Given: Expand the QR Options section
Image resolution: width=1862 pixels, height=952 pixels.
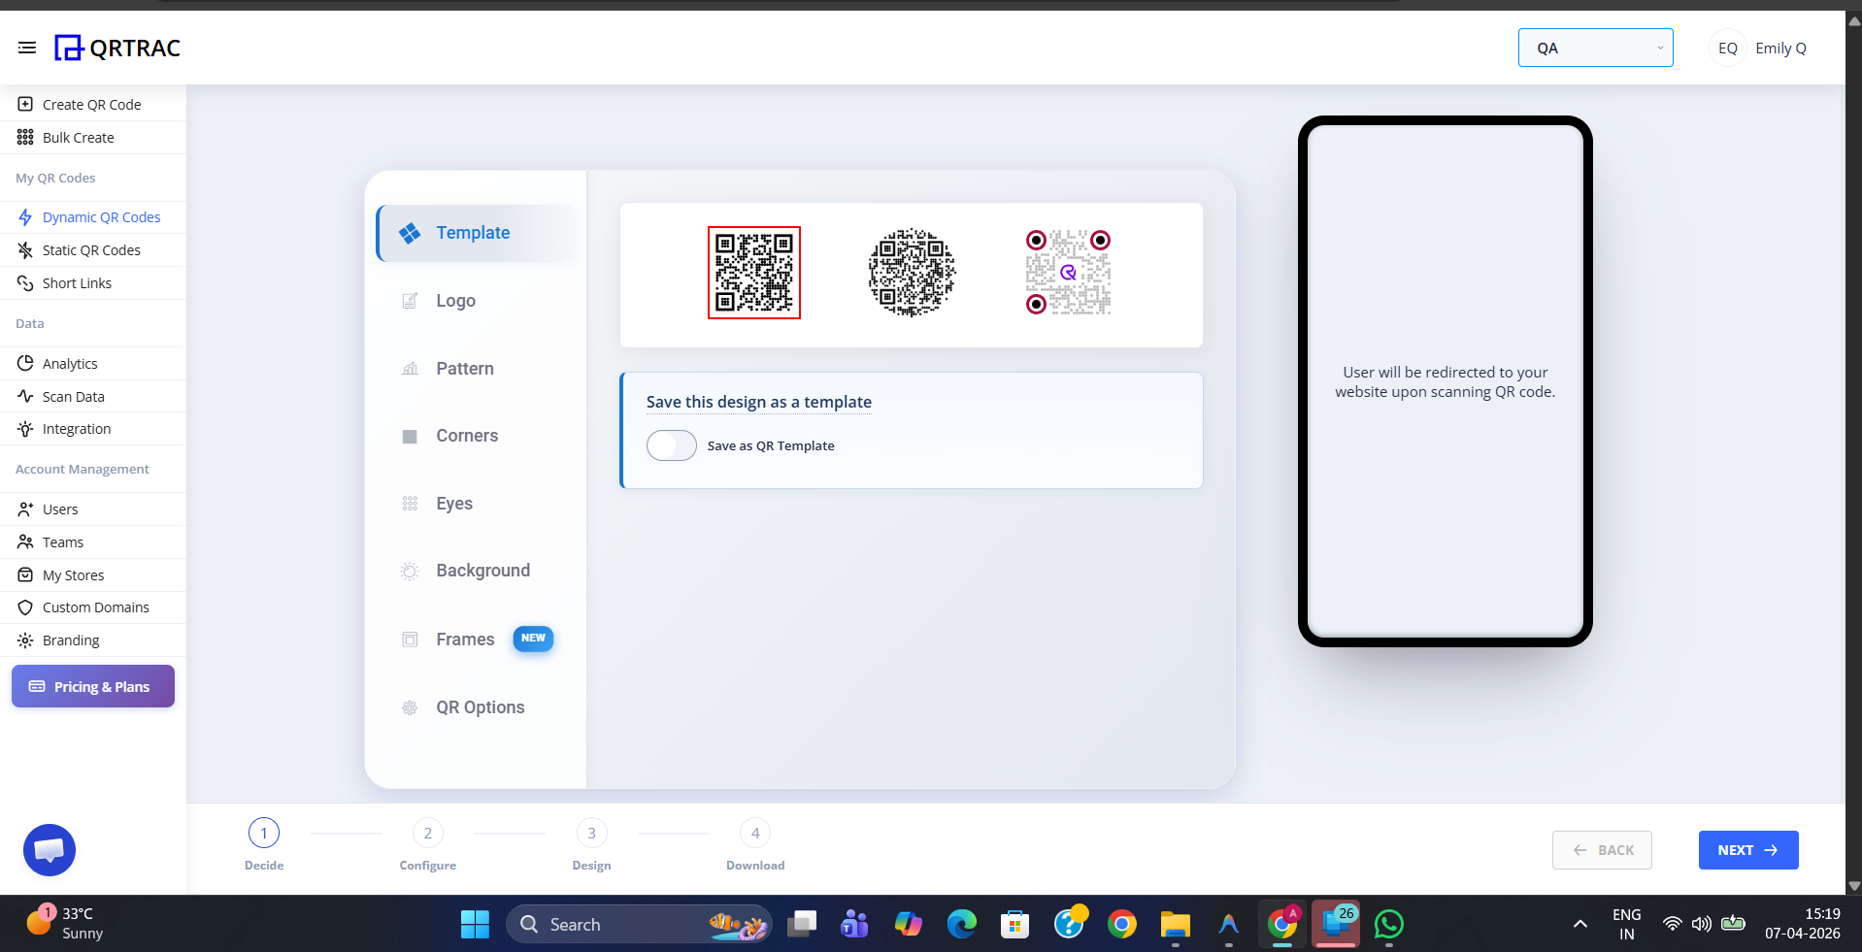Looking at the screenshot, I should [480, 706].
